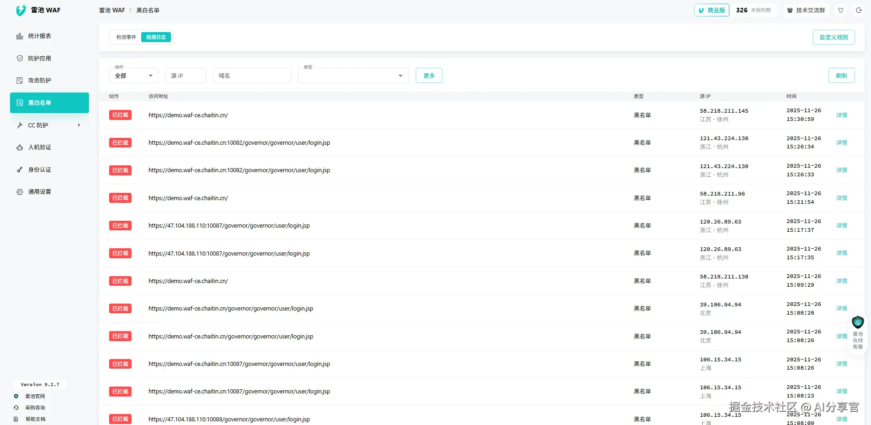
Task: Open 详情 for the 15:09:29 log entry
Action: click(842, 281)
